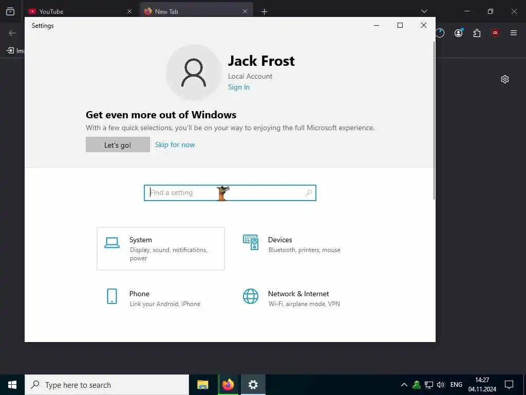This screenshot has width=526, height=395.
Task: Click the Jack Frost name text
Action: point(261,61)
